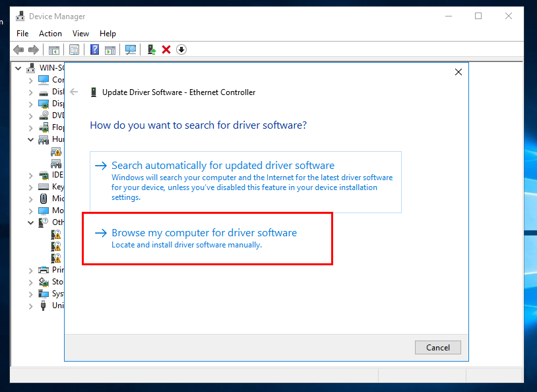Select the Floppy category row in tree

click(x=51, y=127)
